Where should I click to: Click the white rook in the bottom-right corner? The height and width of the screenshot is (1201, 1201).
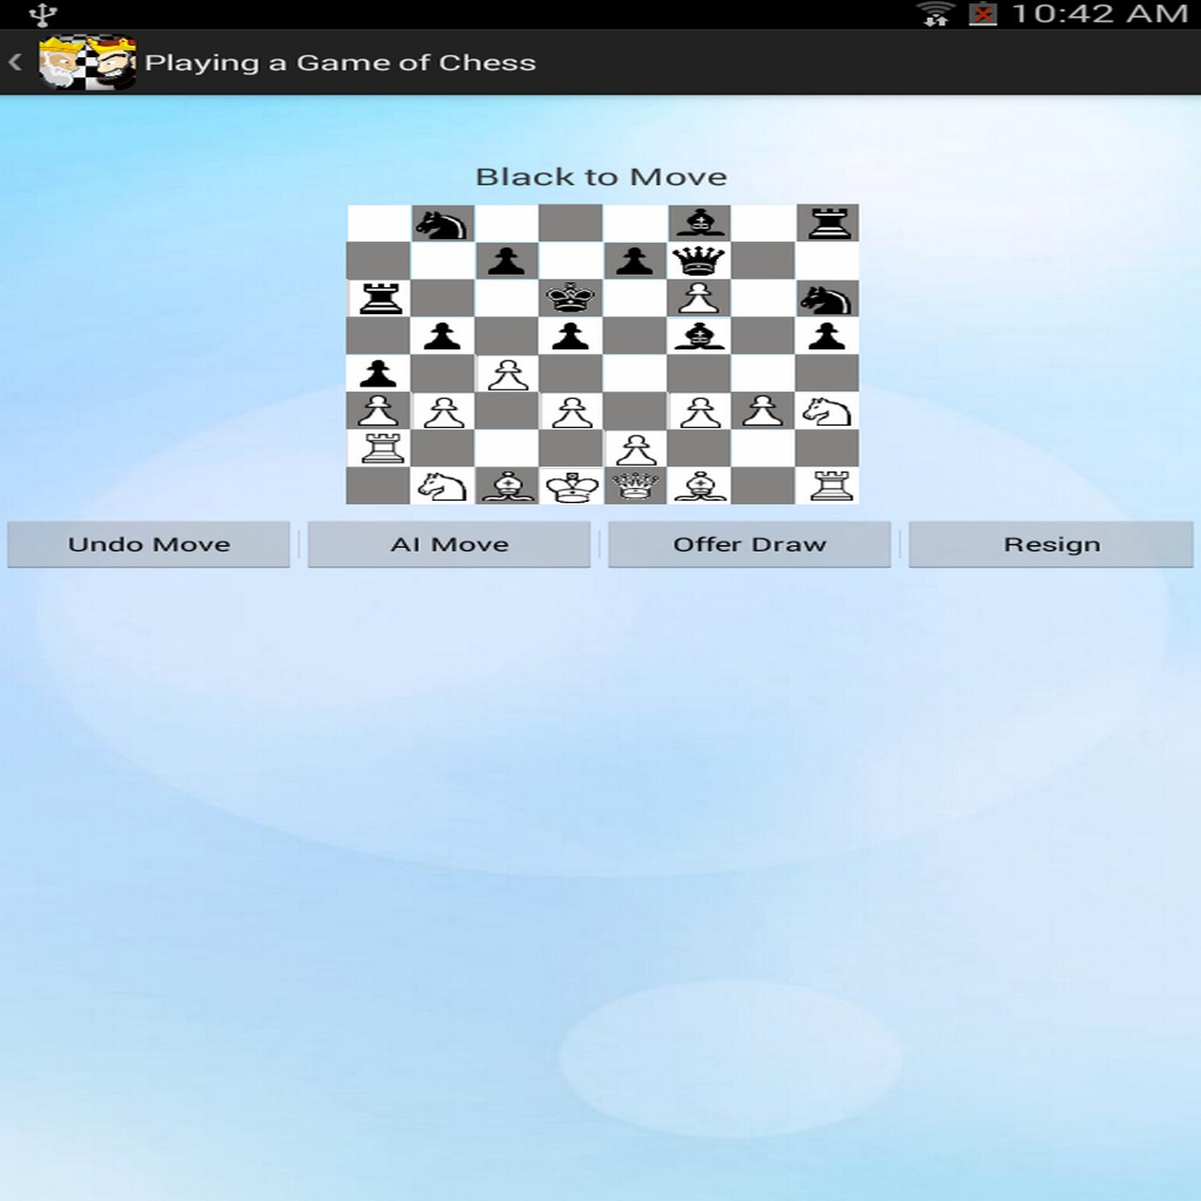[x=829, y=486]
